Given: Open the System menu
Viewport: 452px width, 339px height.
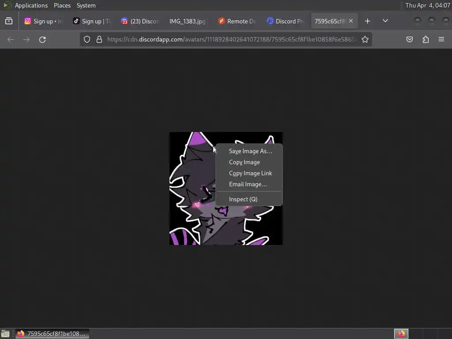Looking at the screenshot, I should click(x=86, y=5).
